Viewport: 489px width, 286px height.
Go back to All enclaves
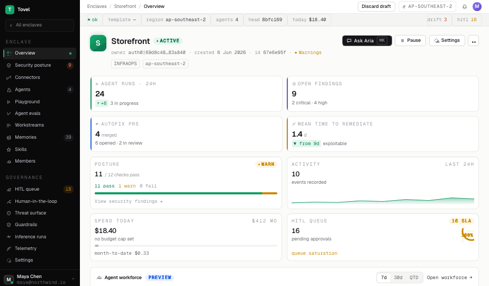click(40, 25)
